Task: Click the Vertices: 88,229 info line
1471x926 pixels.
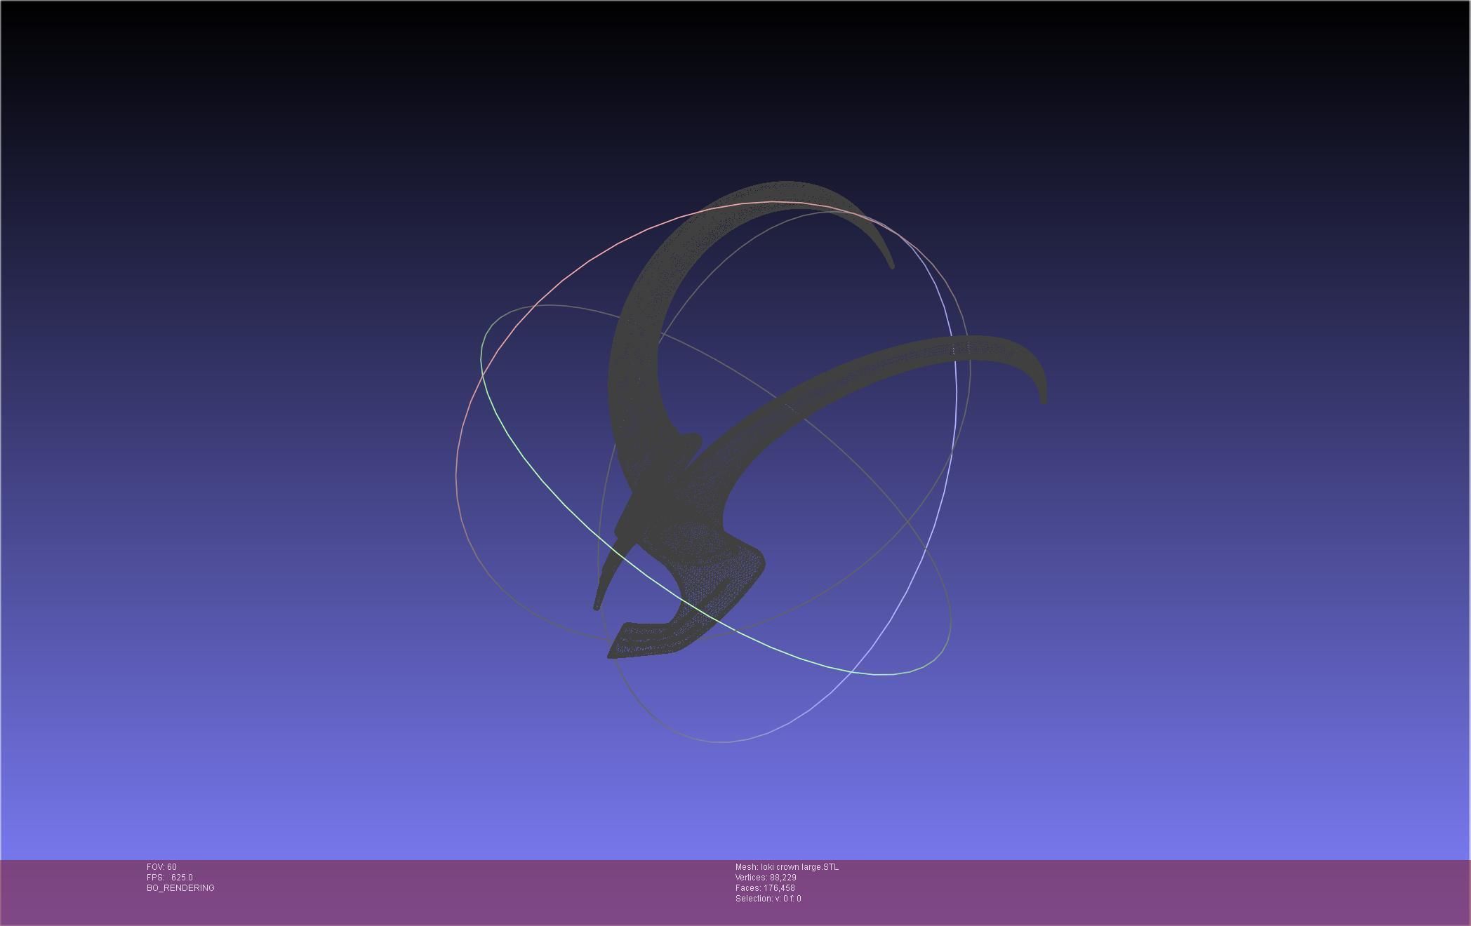Action: click(x=766, y=878)
